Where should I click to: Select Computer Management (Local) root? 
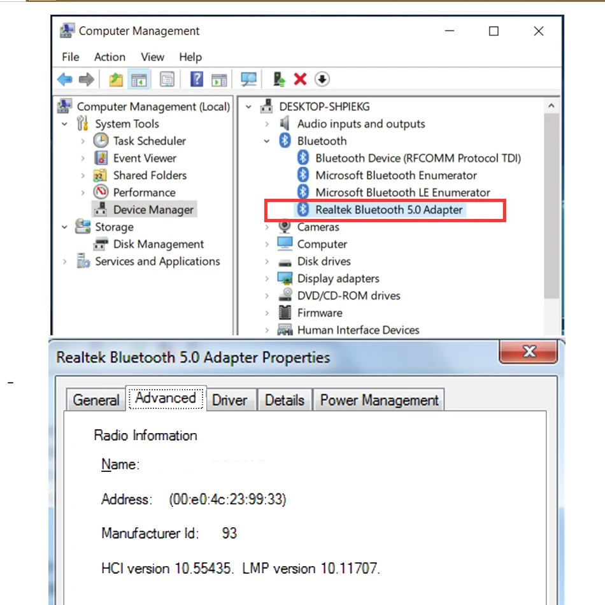pos(153,106)
